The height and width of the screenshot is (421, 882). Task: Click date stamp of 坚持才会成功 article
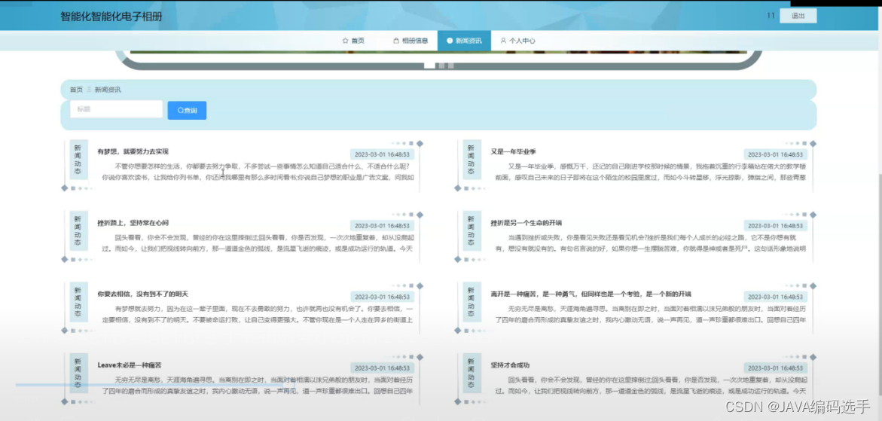(775, 368)
